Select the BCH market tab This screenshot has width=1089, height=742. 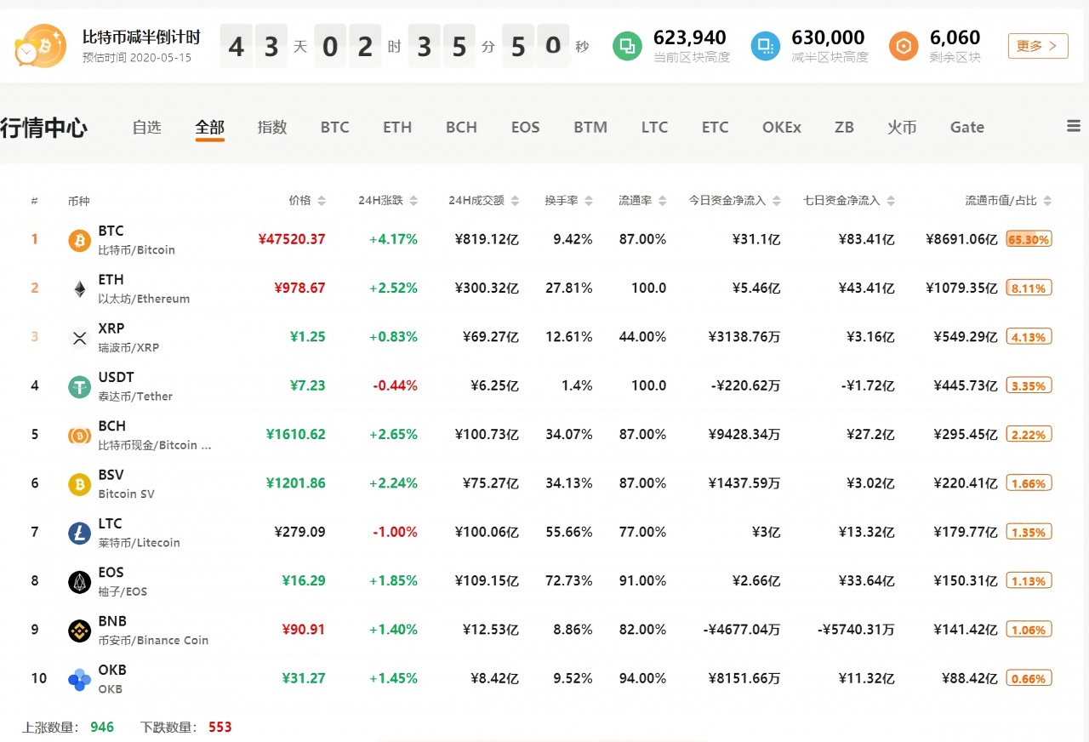point(461,127)
